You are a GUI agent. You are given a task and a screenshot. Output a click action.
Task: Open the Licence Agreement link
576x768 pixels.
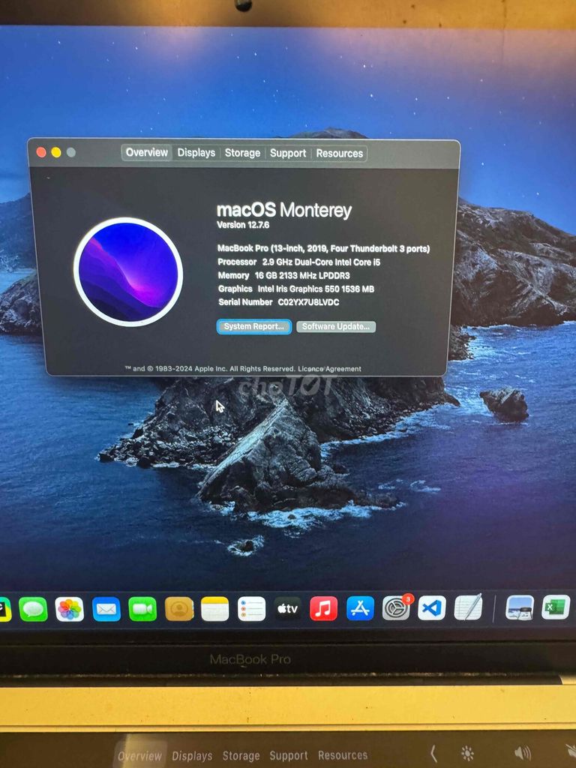click(330, 369)
